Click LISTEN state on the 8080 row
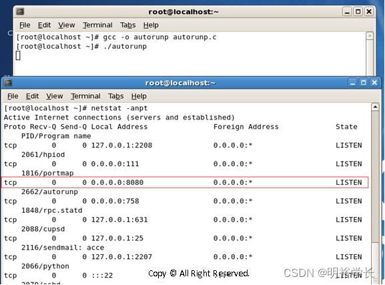Screen dimensions: 385x285 [x=349, y=183]
